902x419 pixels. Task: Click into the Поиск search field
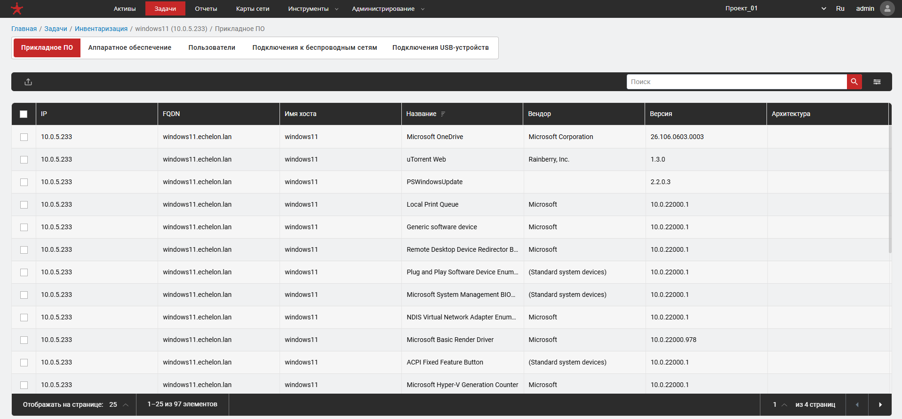click(737, 82)
